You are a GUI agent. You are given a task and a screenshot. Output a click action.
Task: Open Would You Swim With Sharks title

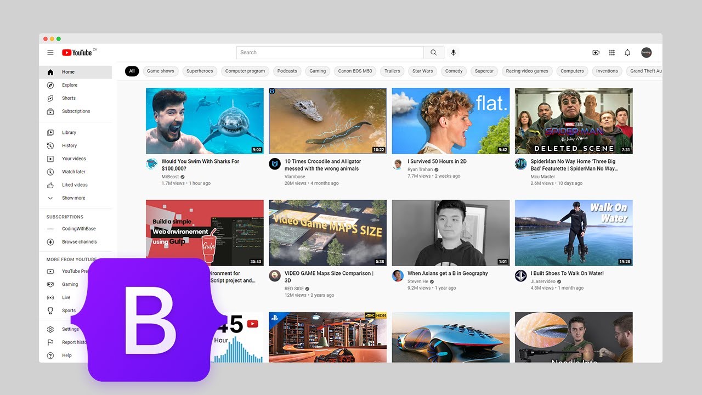click(200, 165)
